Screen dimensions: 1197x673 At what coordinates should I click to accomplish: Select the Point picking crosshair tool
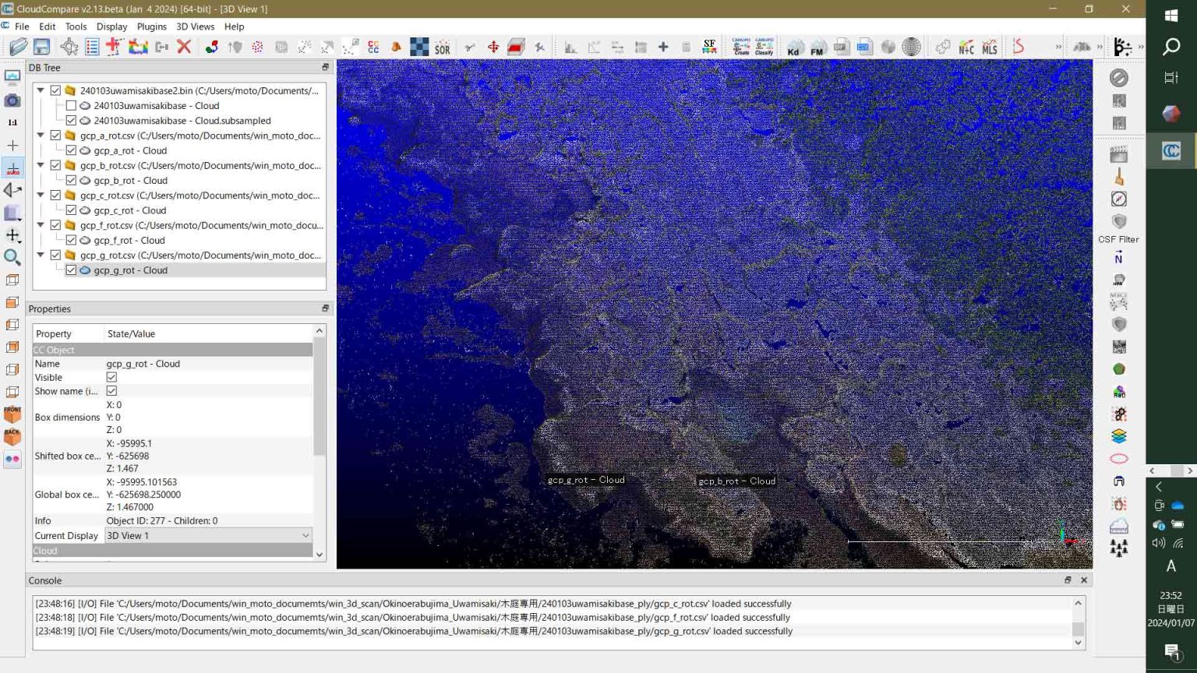pos(69,47)
